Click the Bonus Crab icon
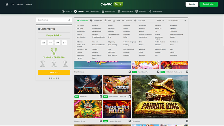 click(150, 11)
